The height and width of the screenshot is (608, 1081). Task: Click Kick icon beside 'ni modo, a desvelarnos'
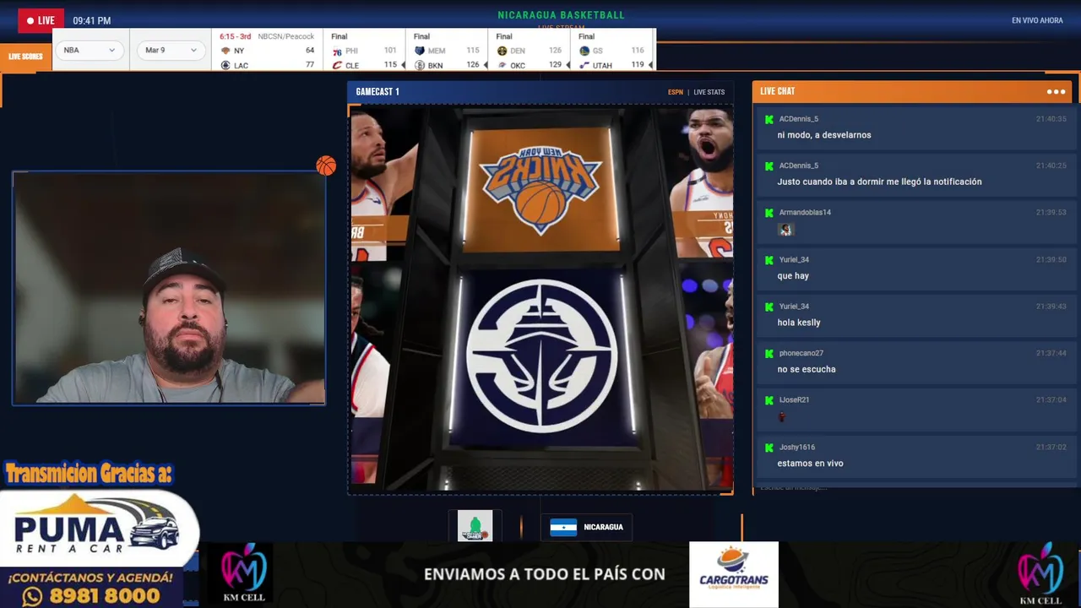point(769,119)
